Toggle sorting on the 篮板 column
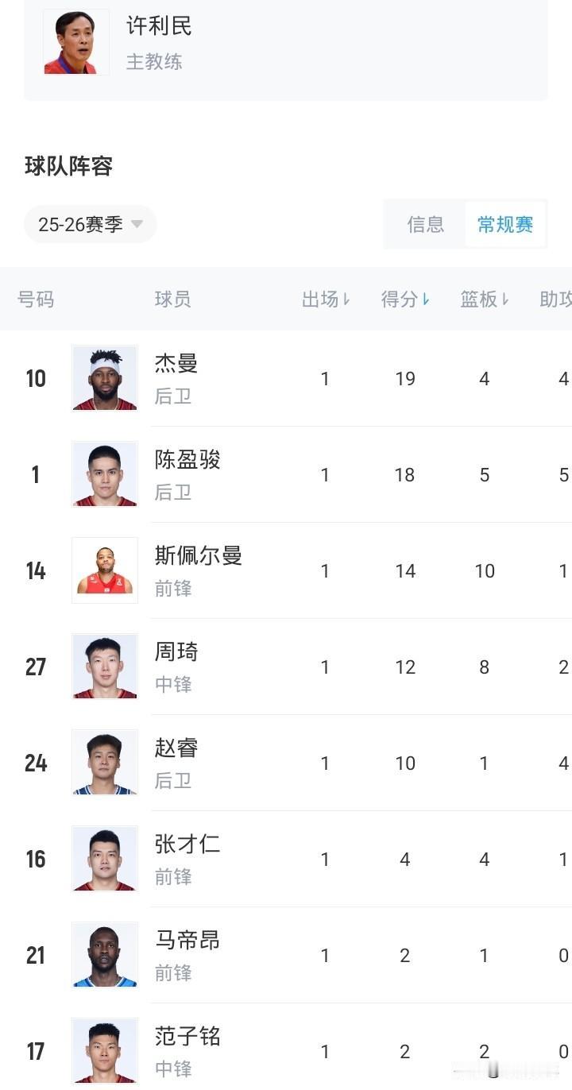The image size is (572, 1090). (484, 299)
